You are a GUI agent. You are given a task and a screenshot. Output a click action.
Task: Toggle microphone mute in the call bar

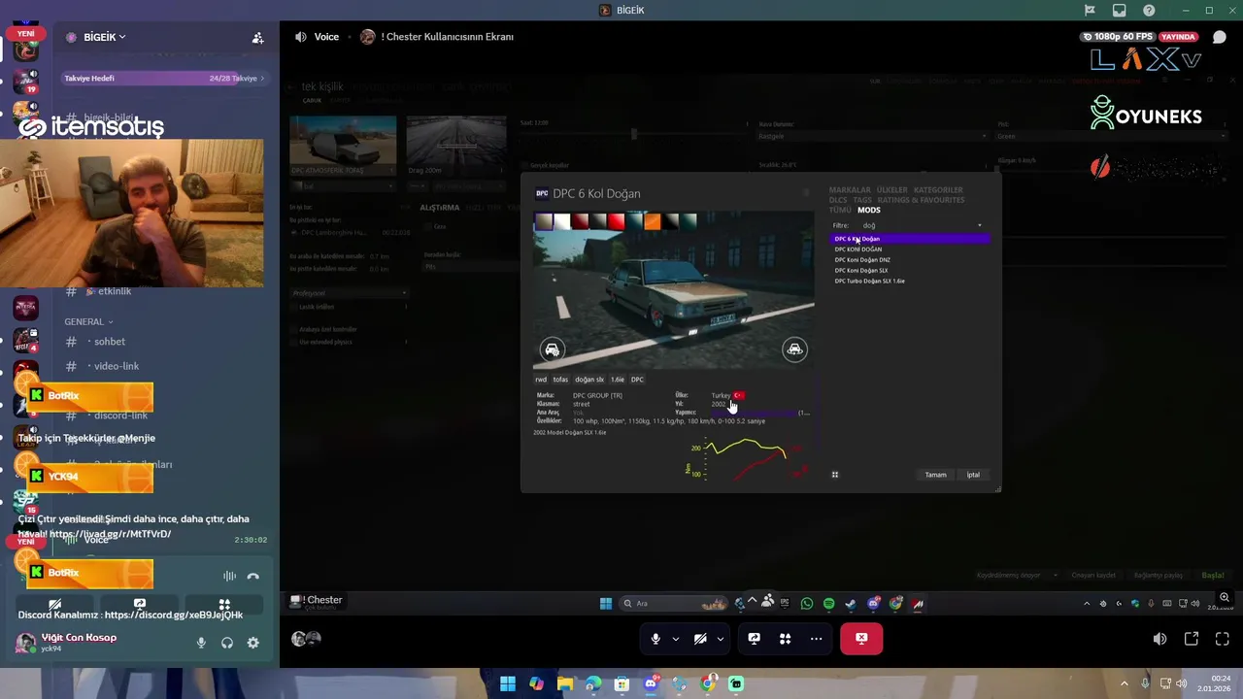tap(655, 639)
